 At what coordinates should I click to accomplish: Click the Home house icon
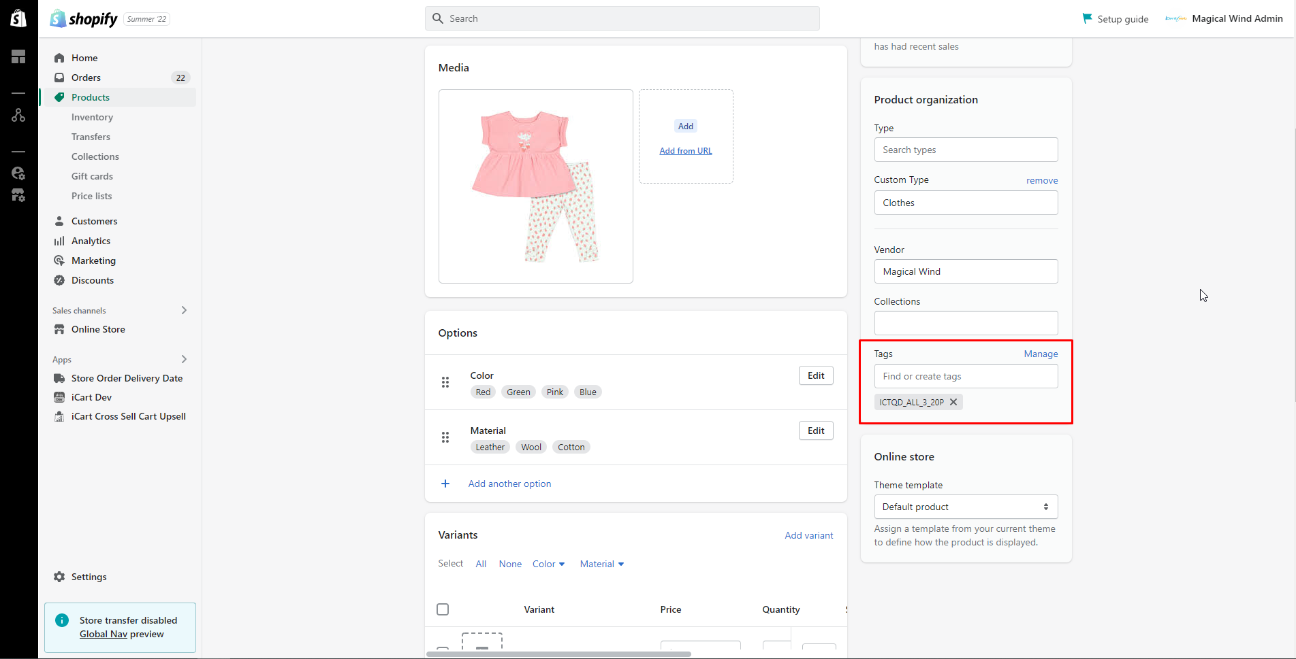pos(59,58)
